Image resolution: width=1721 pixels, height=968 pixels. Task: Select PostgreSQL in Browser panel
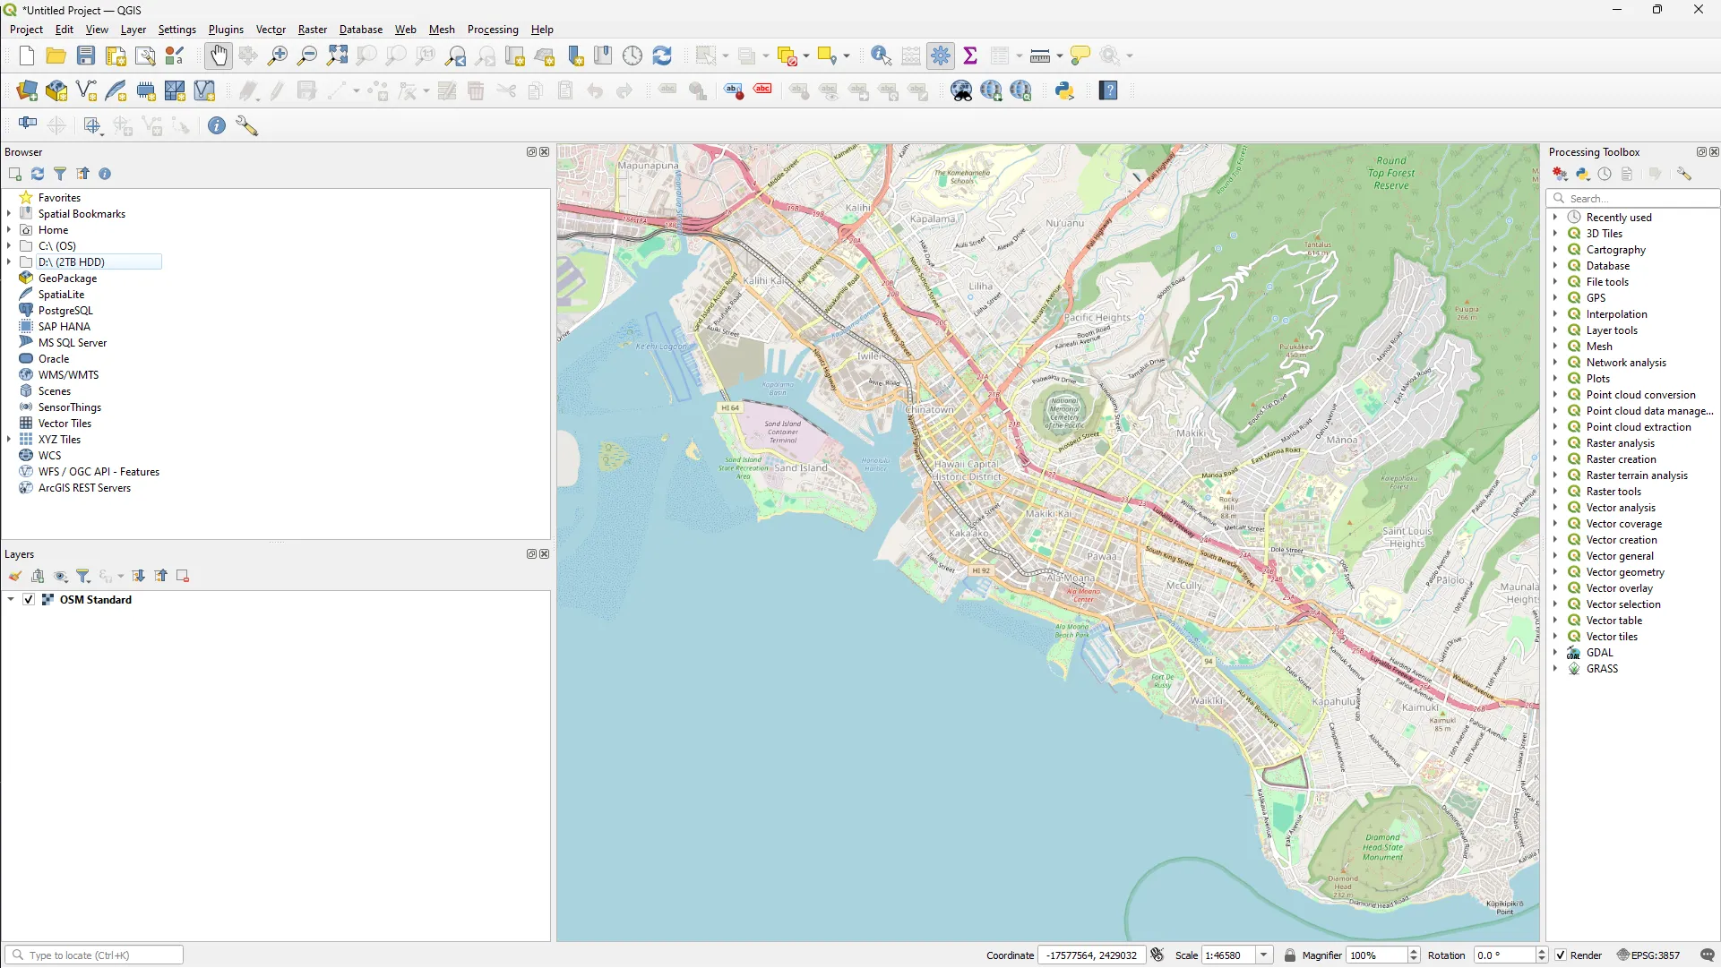point(65,311)
